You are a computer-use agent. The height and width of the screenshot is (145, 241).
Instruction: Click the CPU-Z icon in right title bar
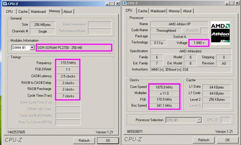point(125,3)
